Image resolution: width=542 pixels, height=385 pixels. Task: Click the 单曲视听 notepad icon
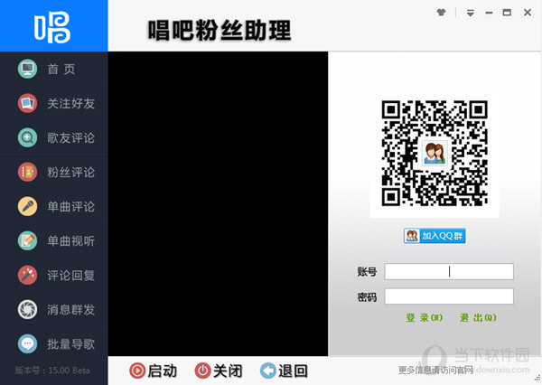point(27,240)
